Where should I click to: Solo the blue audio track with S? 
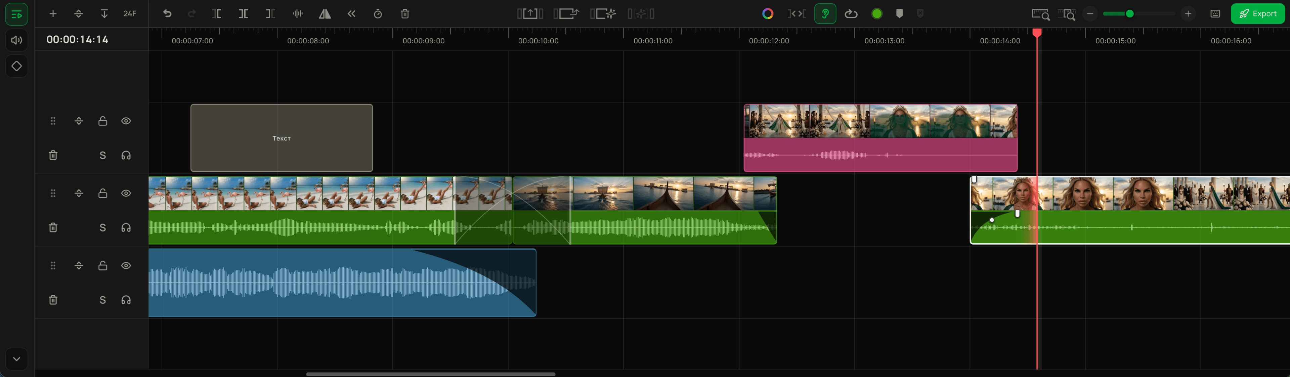pos(103,300)
